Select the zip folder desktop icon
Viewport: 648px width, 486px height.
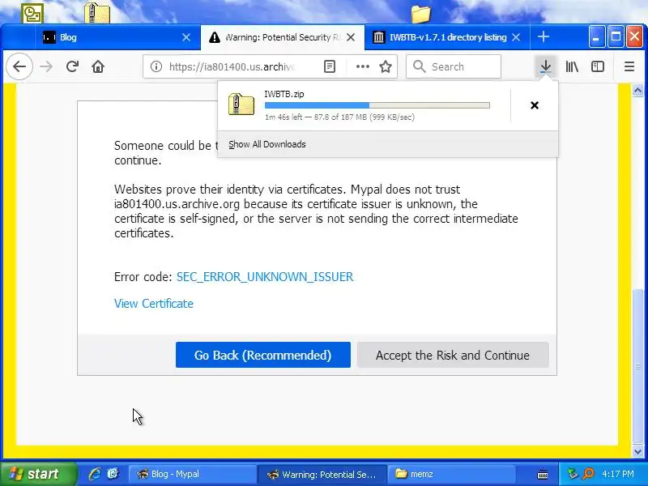tap(97, 12)
